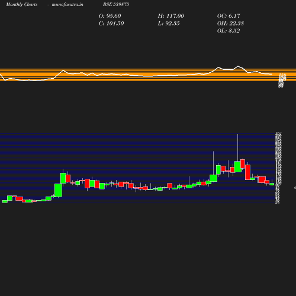Select the low value 'L: 92.35'
296x296 pixels.
tap(169, 24)
